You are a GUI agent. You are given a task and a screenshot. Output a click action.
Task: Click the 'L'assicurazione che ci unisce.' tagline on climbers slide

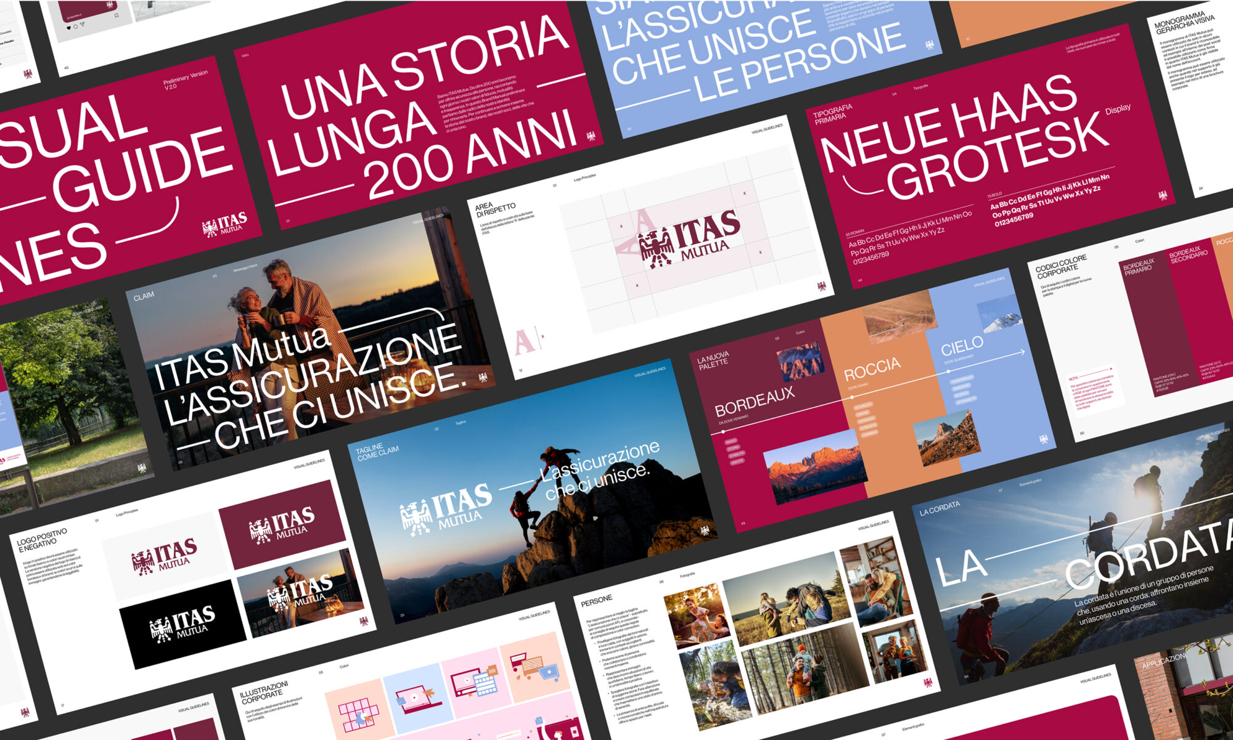(601, 470)
